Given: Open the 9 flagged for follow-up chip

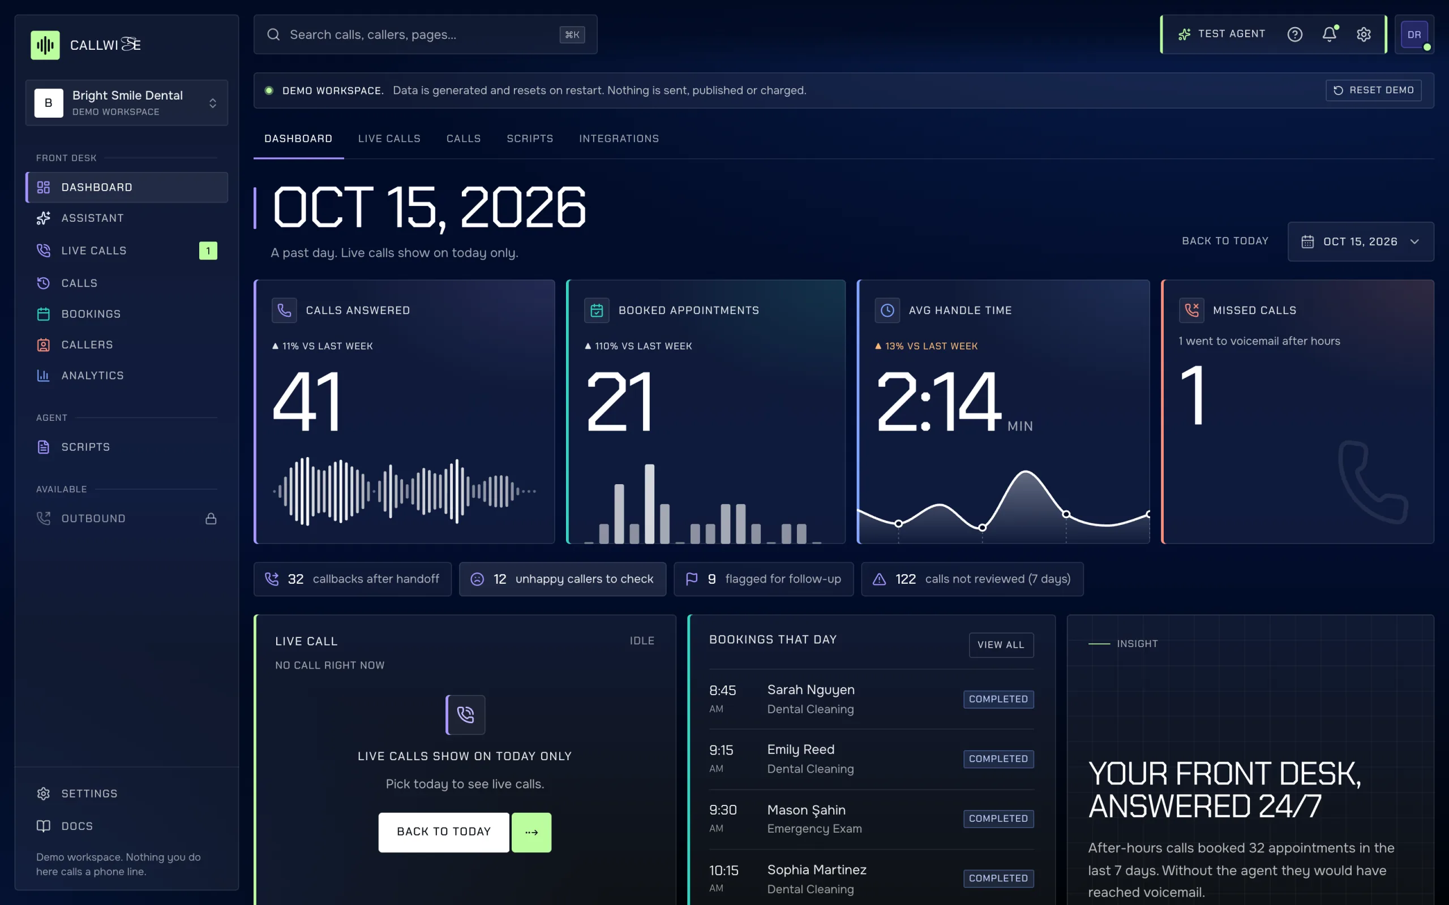Looking at the screenshot, I should point(764,579).
